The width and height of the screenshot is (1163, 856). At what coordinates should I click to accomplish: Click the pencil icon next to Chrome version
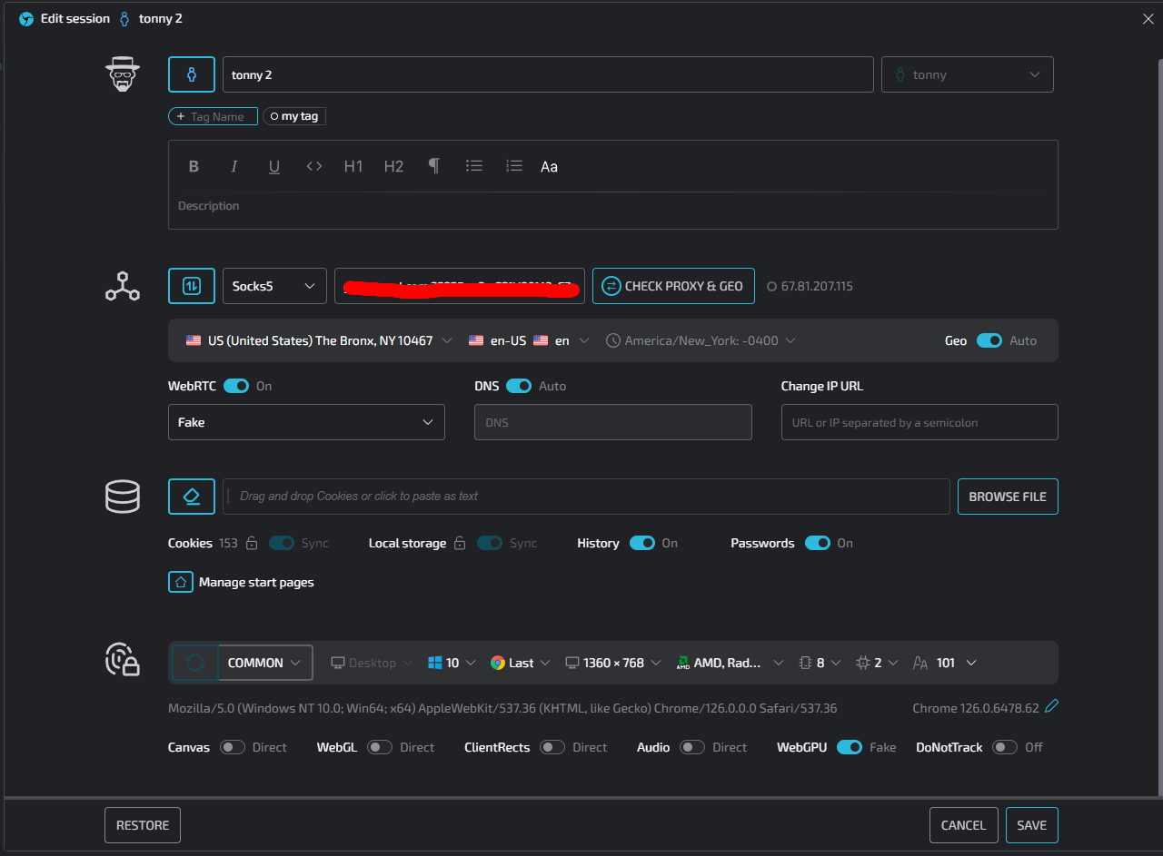point(1052,706)
